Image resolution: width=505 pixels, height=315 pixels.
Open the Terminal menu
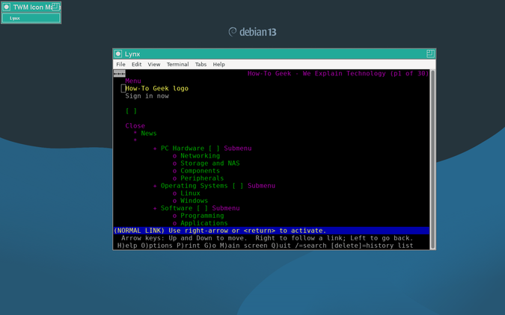(178, 64)
